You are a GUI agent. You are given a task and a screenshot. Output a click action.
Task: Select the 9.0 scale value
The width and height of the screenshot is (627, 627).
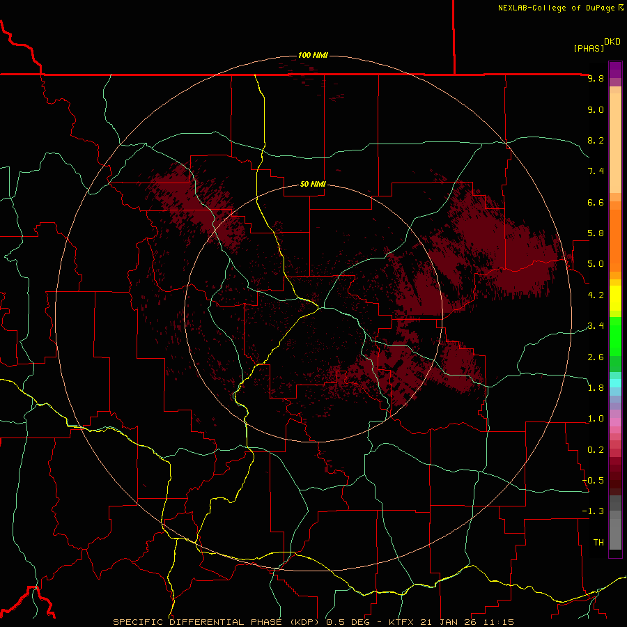[596, 109]
